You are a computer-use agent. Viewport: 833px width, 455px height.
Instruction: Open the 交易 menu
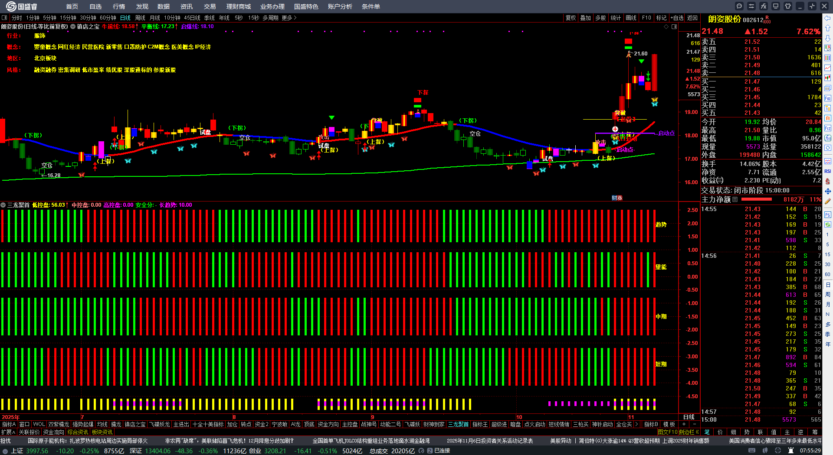(x=210, y=6)
